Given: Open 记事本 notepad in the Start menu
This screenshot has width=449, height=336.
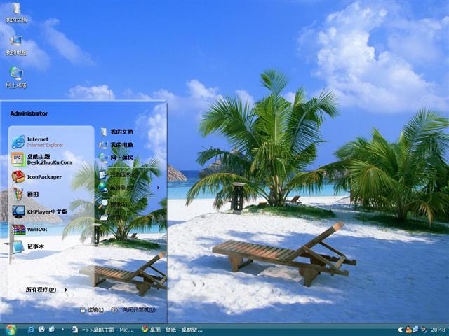Looking at the screenshot, I should (28, 246).
